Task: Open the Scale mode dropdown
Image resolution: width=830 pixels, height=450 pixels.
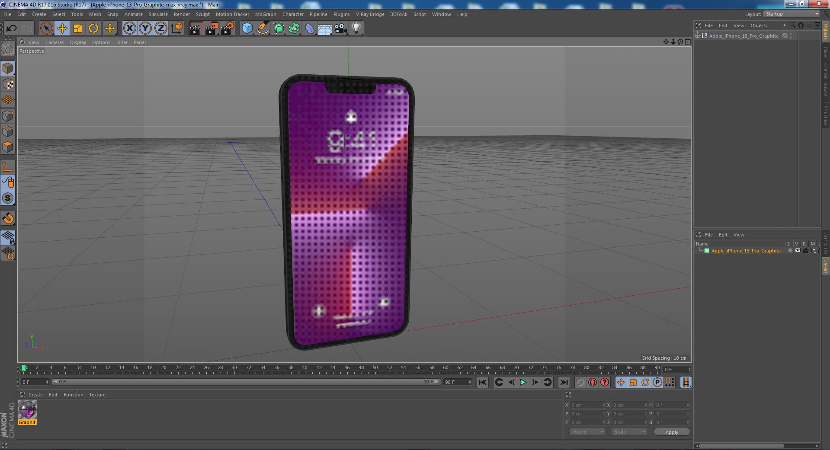Action: point(629,432)
